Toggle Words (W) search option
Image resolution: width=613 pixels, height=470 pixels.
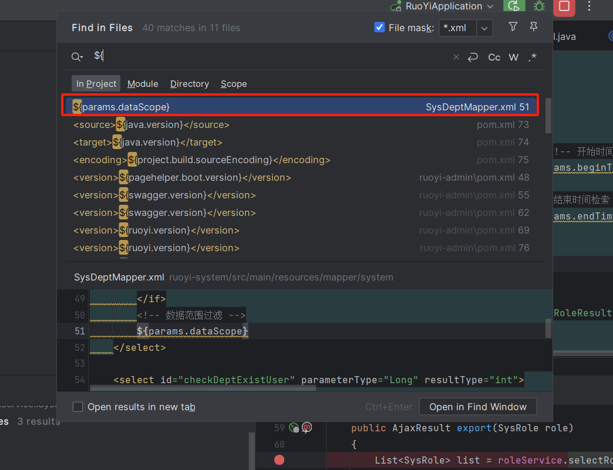coord(513,58)
